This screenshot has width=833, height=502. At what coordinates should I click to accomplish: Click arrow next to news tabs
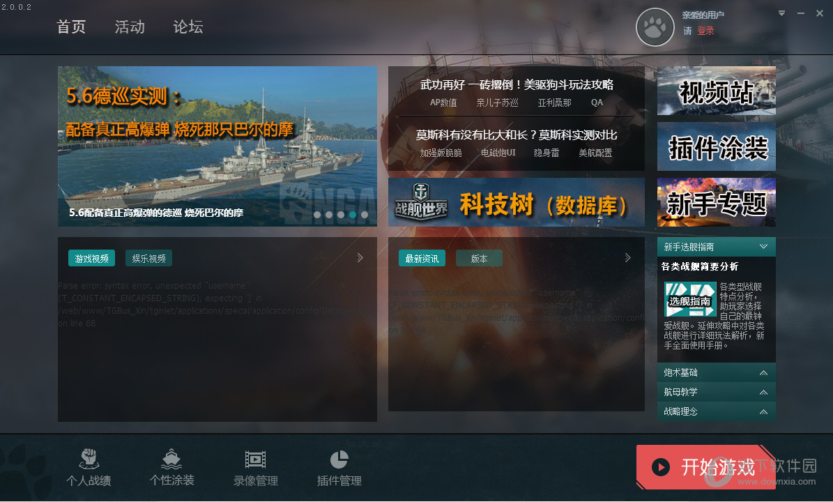(628, 258)
